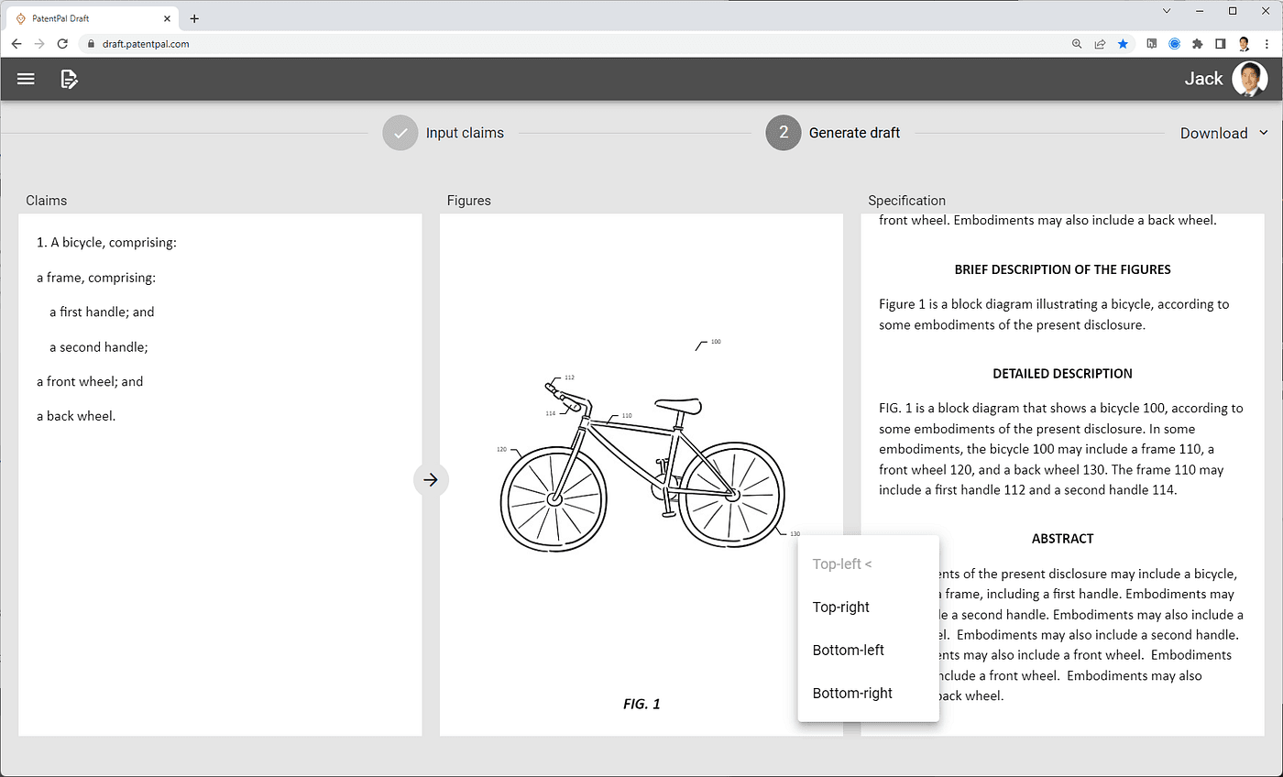Click the share page icon
Screen dimensions: 1283x777
1100,43
